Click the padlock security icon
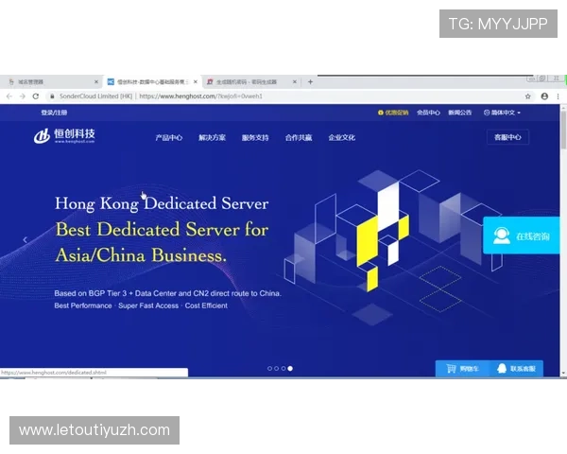Screen dimensions: 567x454 click(52, 96)
